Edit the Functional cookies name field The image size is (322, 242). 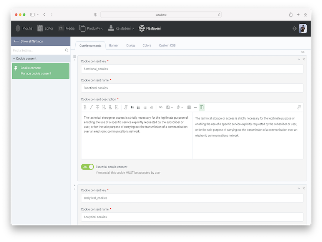(192, 88)
